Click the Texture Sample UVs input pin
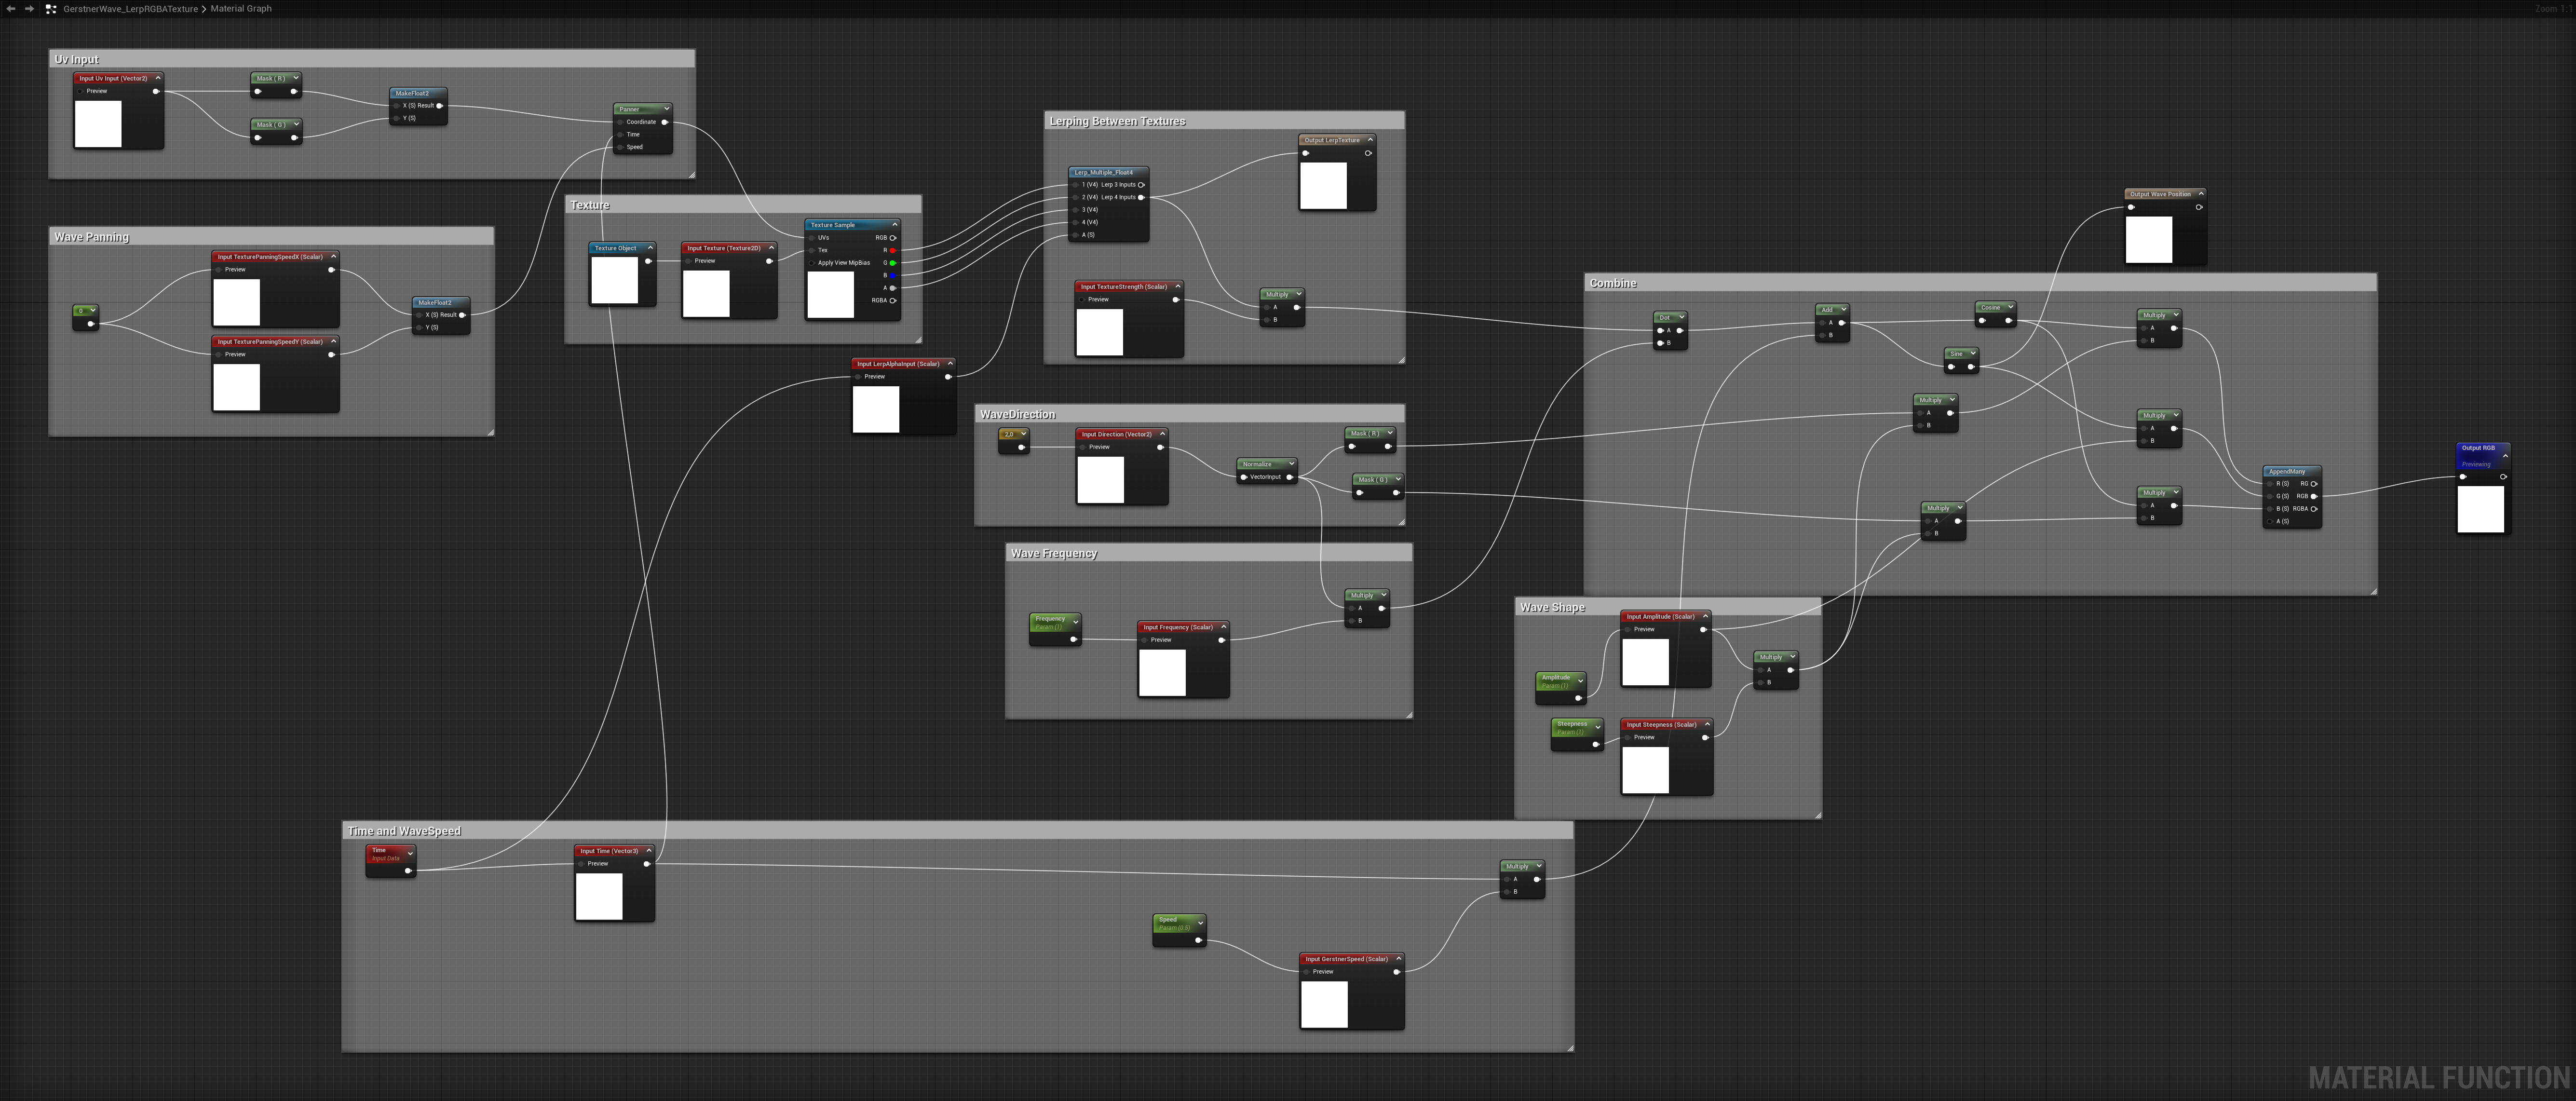Viewport: 2576px width, 1101px height. click(x=811, y=238)
